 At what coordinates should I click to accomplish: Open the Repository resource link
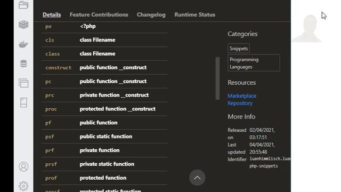pos(240,103)
